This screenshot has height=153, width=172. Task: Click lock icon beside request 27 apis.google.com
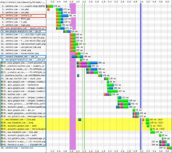(x=2, y=88)
